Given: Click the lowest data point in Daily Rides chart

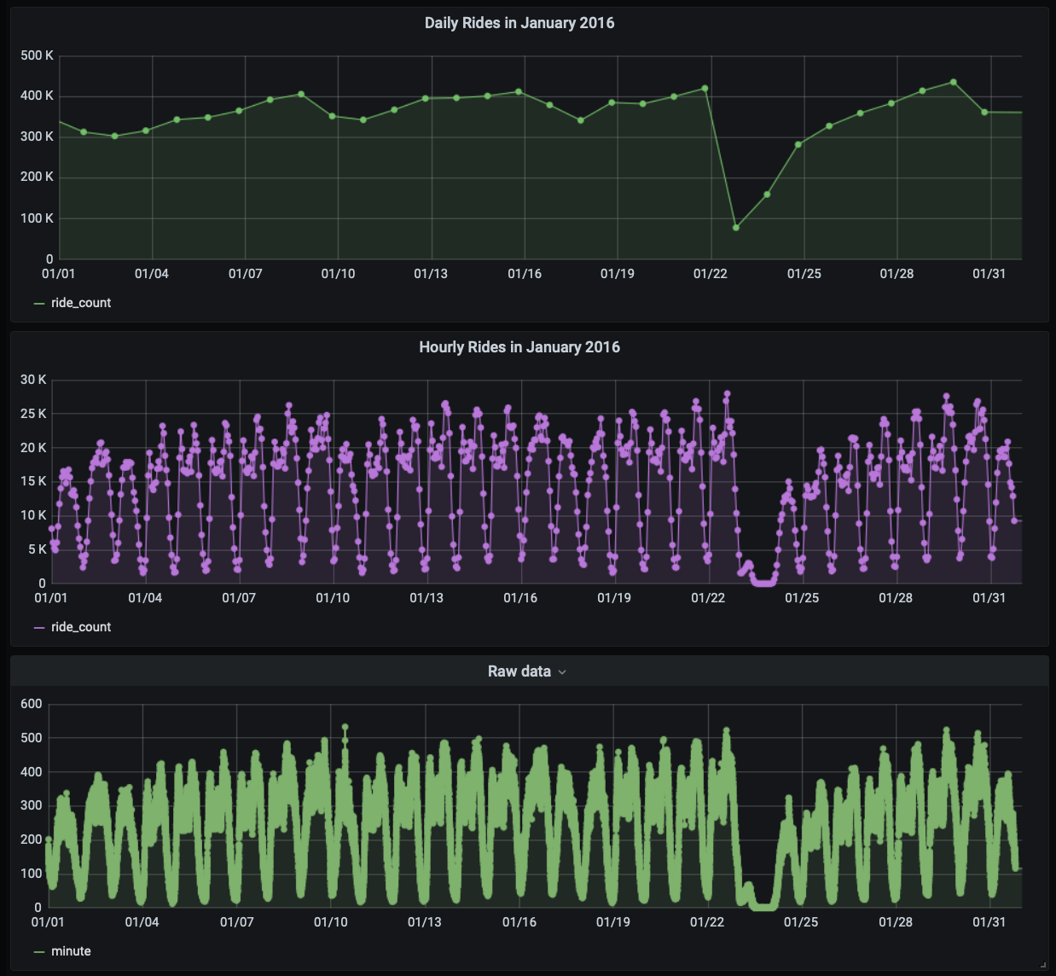Looking at the screenshot, I should [736, 228].
